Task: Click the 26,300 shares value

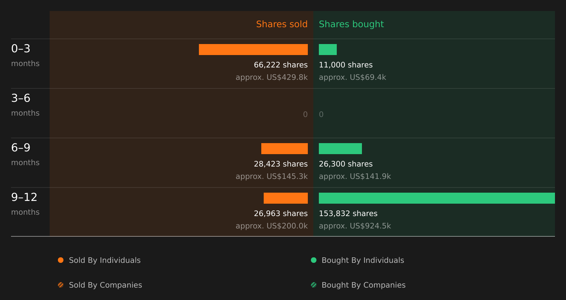Action: (x=346, y=164)
